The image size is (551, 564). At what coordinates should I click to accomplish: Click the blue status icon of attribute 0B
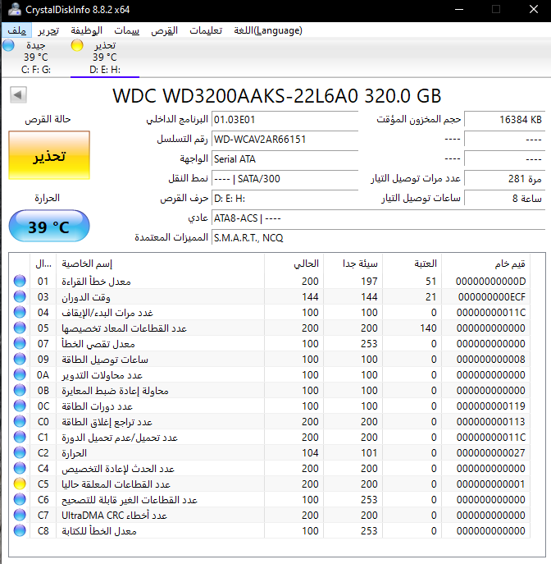[20, 390]
